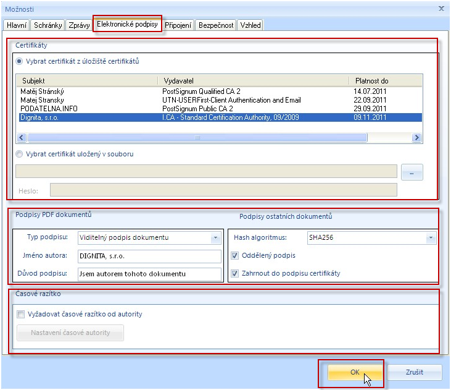Click the Heslo password field

pyautogui.click(x=223, y=190)
